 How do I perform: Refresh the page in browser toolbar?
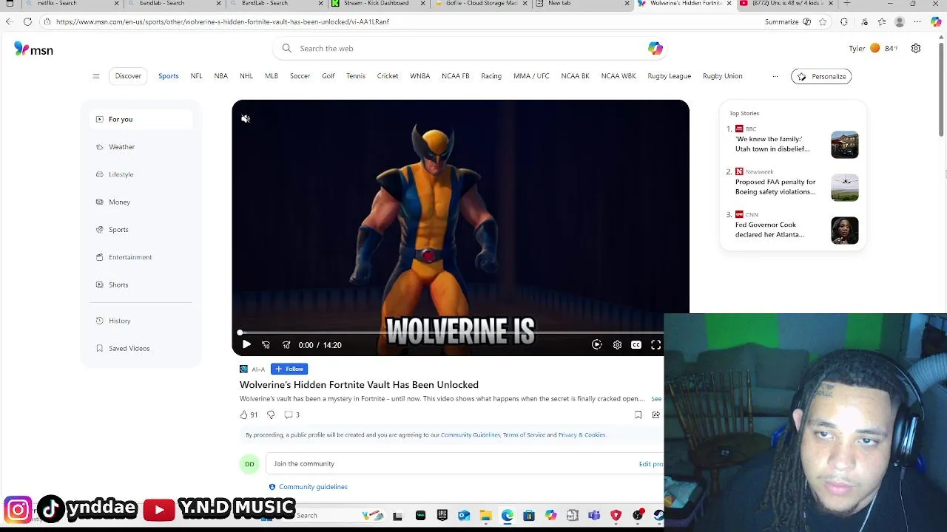pyautogui.click(x=27, y=21)
